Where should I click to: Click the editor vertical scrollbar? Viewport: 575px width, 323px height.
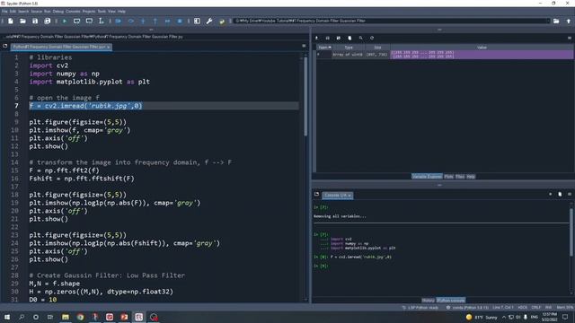tap(305, 97)
